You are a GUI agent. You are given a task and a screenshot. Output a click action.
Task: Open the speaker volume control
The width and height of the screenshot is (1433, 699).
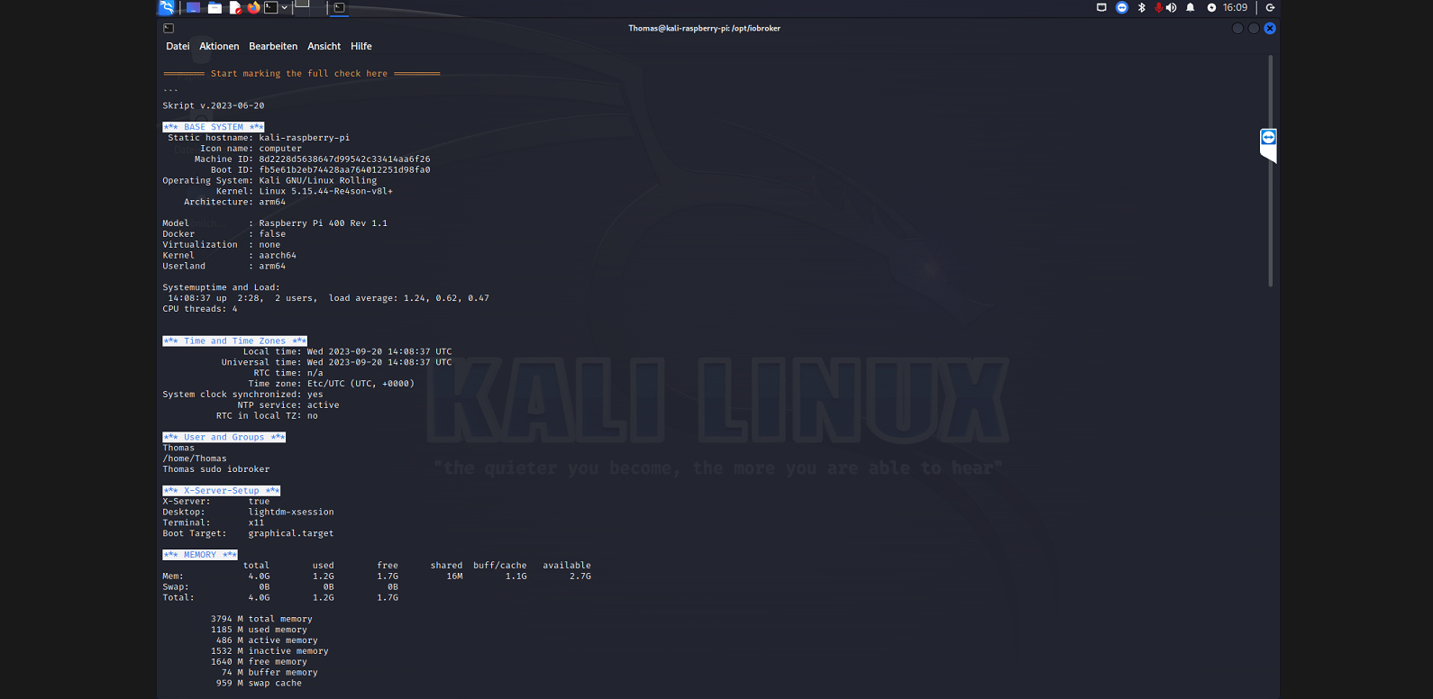pos(1172,7)
